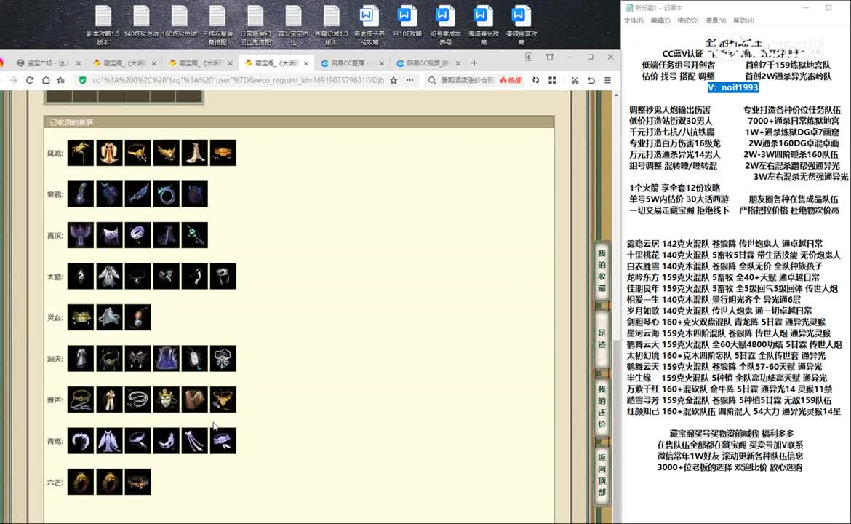Click the 热搜 hot search button
Screen dimensions: 851x524
[511, 80]
